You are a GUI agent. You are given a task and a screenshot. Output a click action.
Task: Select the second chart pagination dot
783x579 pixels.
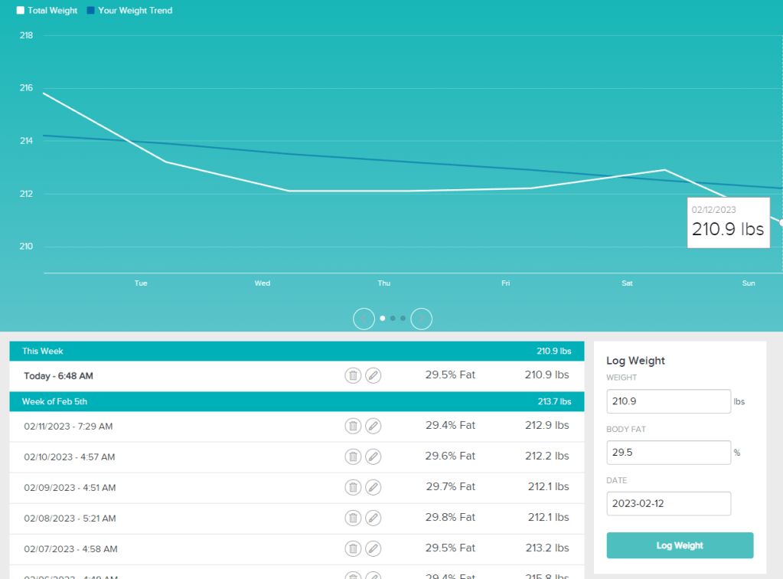[x=393, y=319]
